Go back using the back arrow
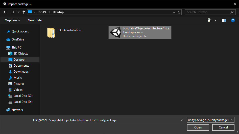 [5, 12]
